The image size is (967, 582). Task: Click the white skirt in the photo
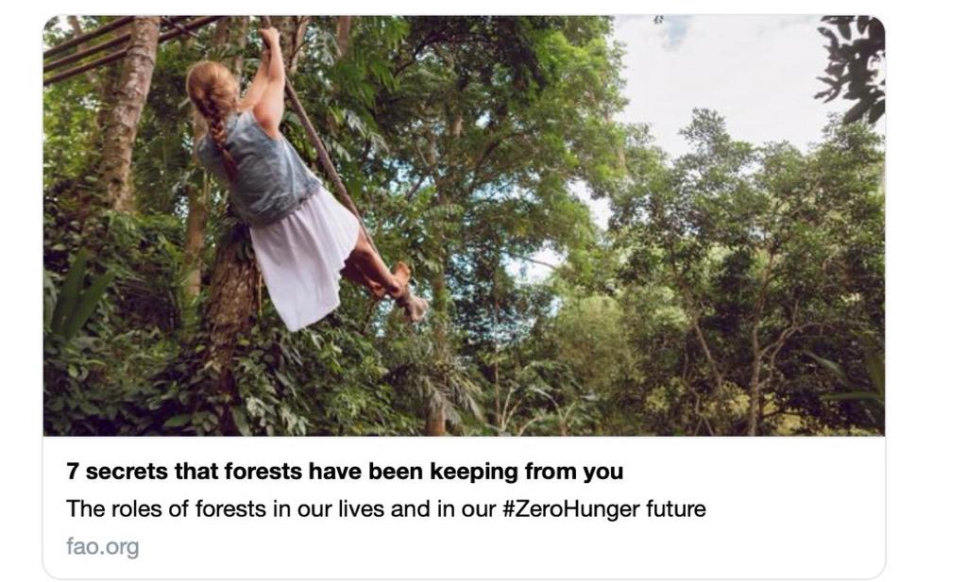click(x=304, y=258)
